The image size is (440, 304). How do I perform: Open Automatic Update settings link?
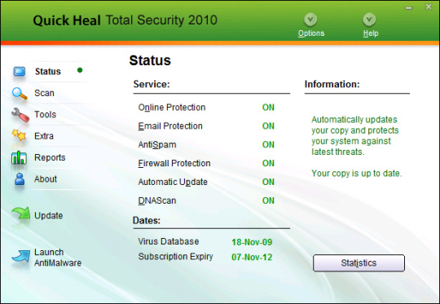point(173,182)
